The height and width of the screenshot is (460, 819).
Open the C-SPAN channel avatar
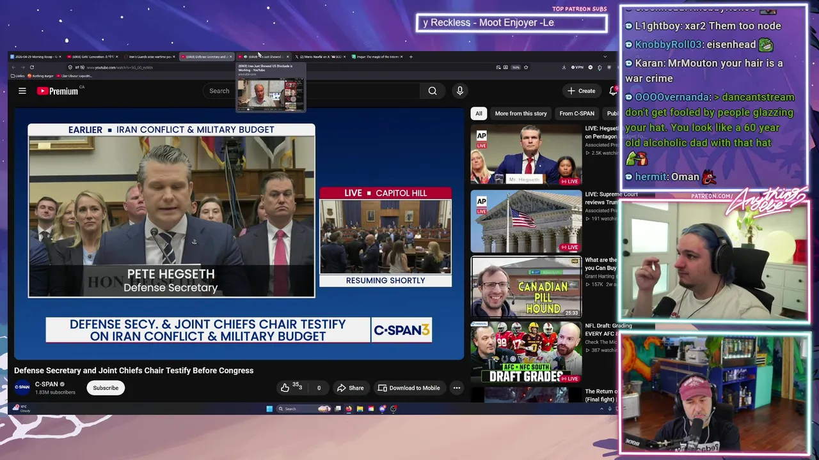pyautogui.click(x=22, y=387)
